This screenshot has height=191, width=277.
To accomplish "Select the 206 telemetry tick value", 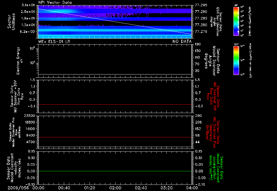I will 198,122.
